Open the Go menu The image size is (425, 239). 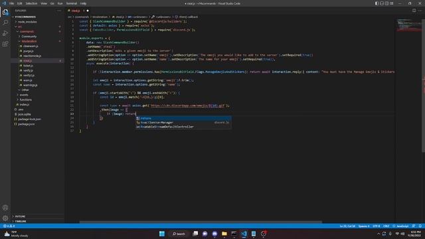[52, 3]
